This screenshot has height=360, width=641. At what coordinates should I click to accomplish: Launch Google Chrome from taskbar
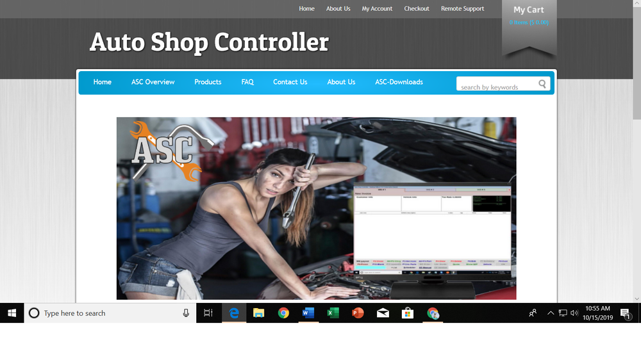click(x=283, y=313)
